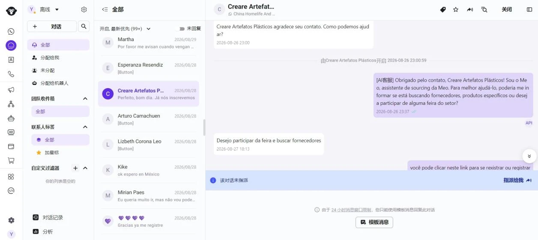
Task: Select 未分配 in sidebar
Action: coord(58,71)
